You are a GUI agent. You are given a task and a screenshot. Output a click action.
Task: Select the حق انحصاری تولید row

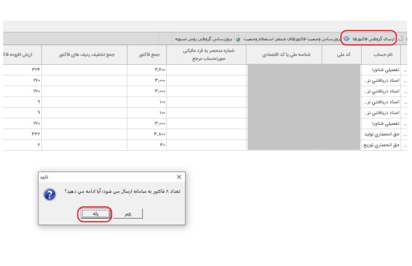pos(382,134)
